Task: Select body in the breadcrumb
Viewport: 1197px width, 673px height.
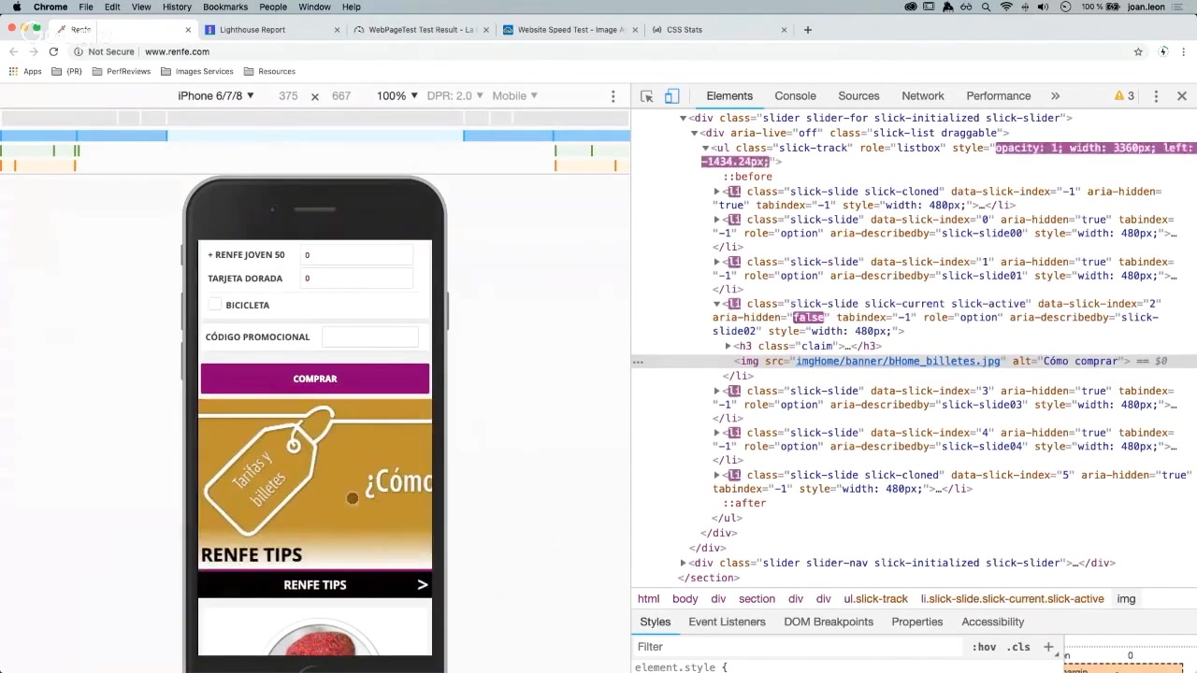Action: point(685,599)
